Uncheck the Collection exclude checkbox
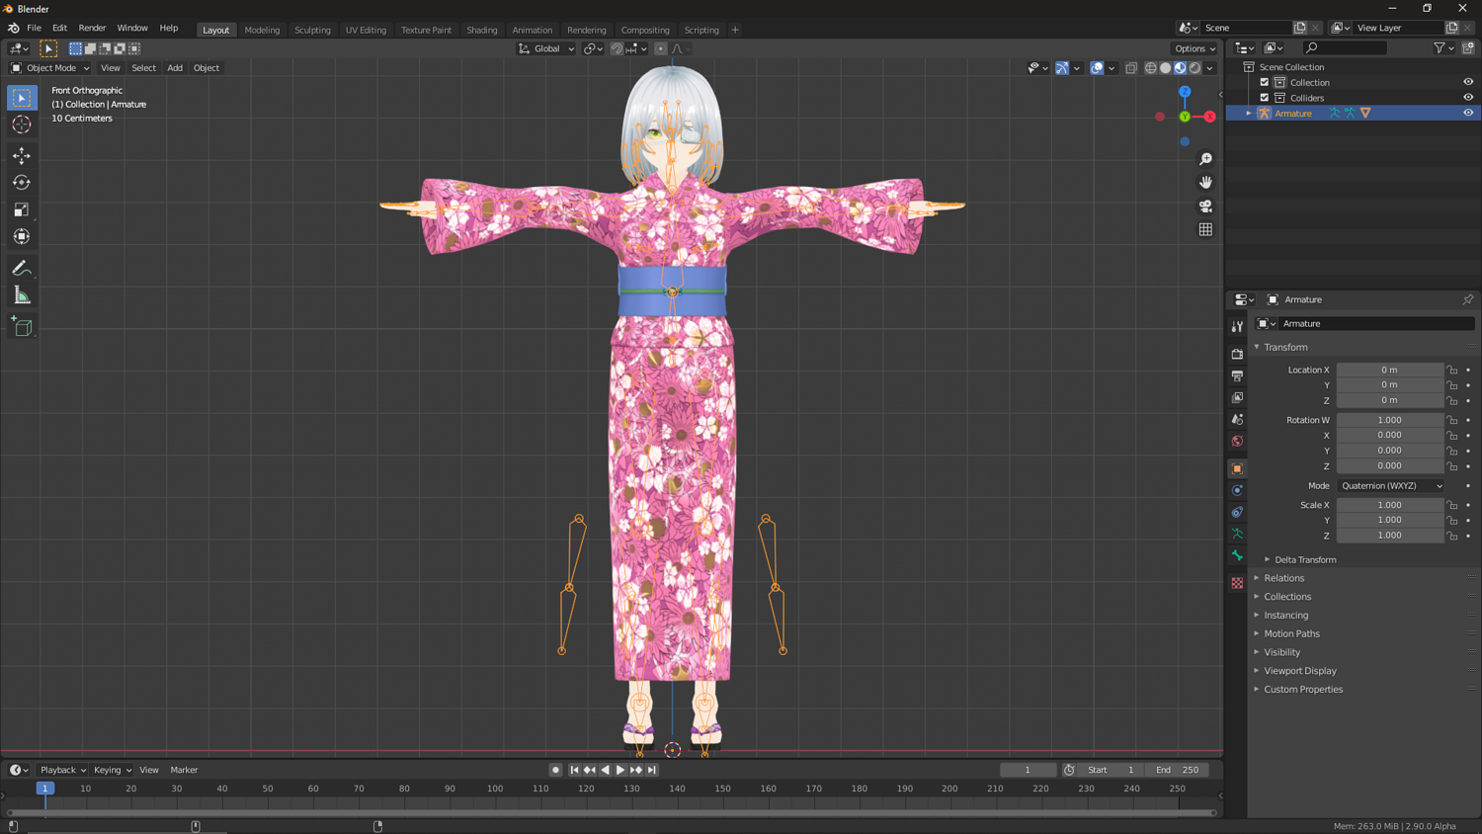 1265,82
